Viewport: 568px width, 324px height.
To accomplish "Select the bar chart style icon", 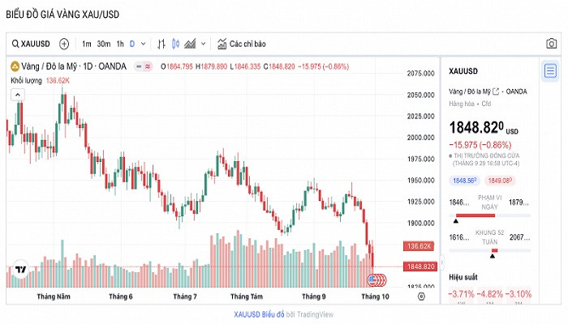I will coord(161,44).
